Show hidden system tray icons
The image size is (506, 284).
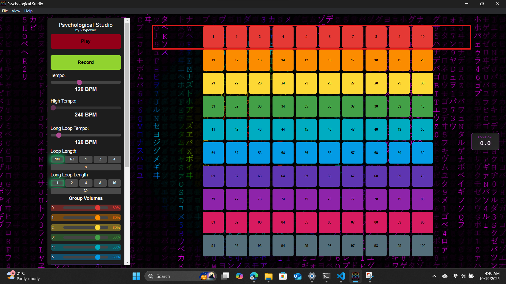pyautogui.click(x=434, y=276)
